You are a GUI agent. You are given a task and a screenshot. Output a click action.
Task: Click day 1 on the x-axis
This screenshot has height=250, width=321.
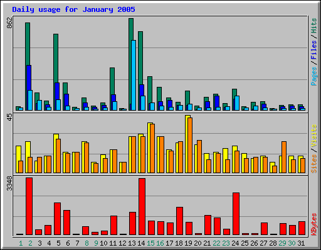[x=21, y=243]
